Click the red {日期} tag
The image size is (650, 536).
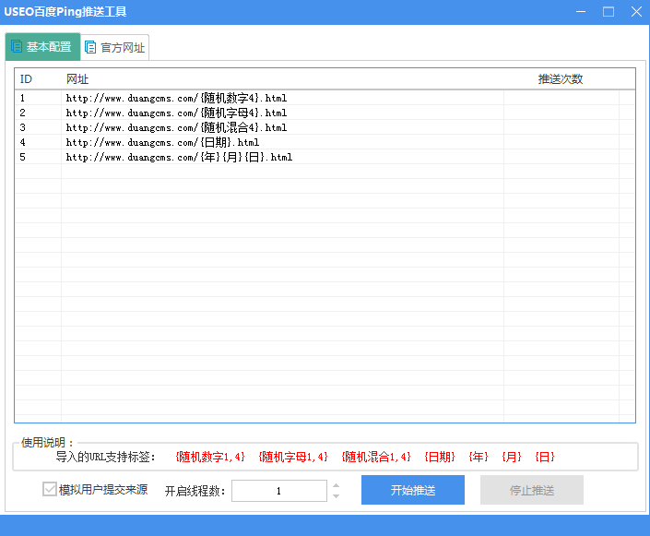pos(440,457)
